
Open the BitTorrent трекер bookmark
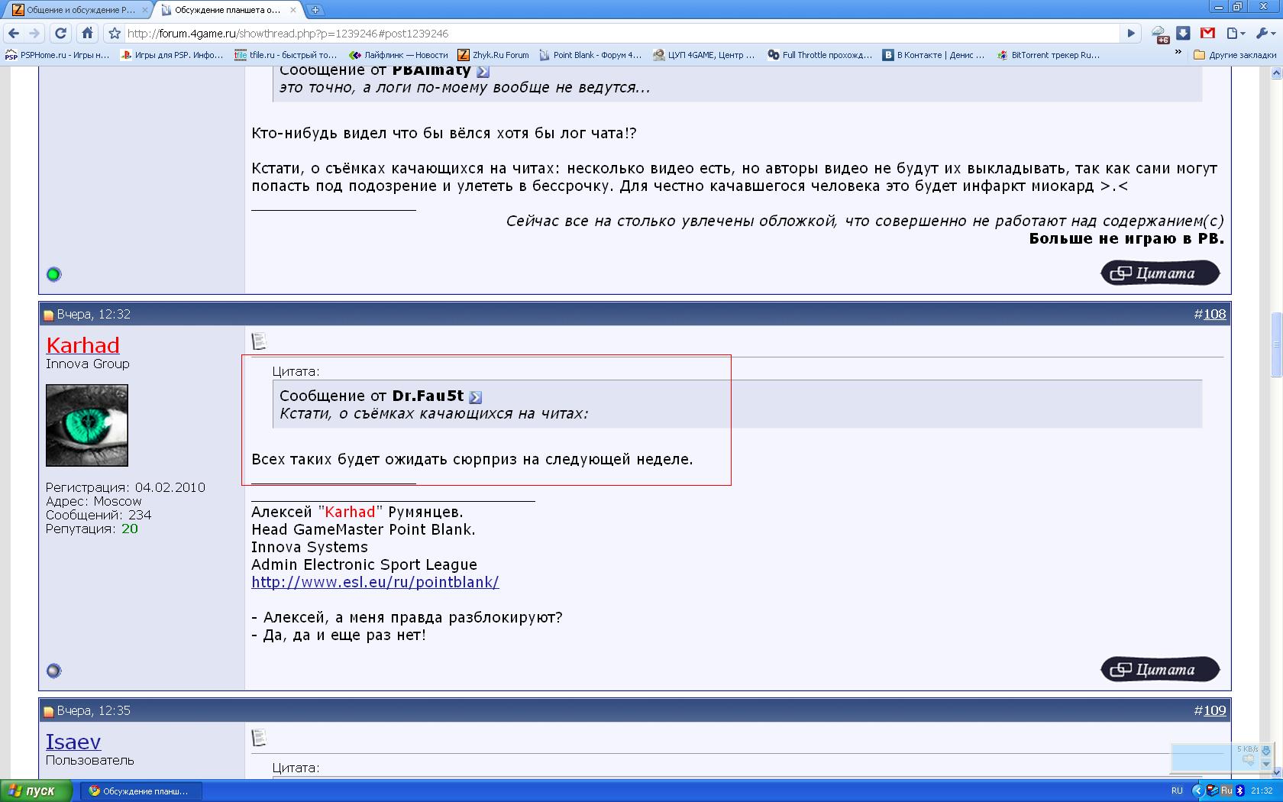pos(1048,55)
